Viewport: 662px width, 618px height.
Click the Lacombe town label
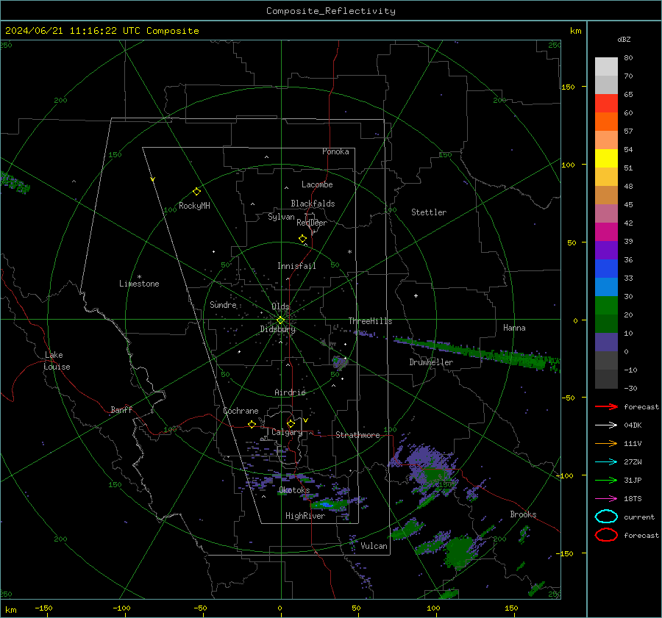pos(317,184)
